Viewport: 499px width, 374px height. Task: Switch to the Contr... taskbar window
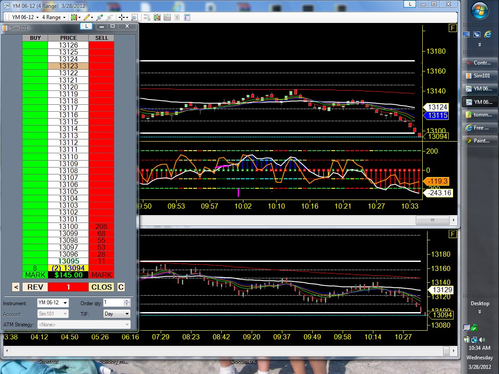(x=480, y=63)
